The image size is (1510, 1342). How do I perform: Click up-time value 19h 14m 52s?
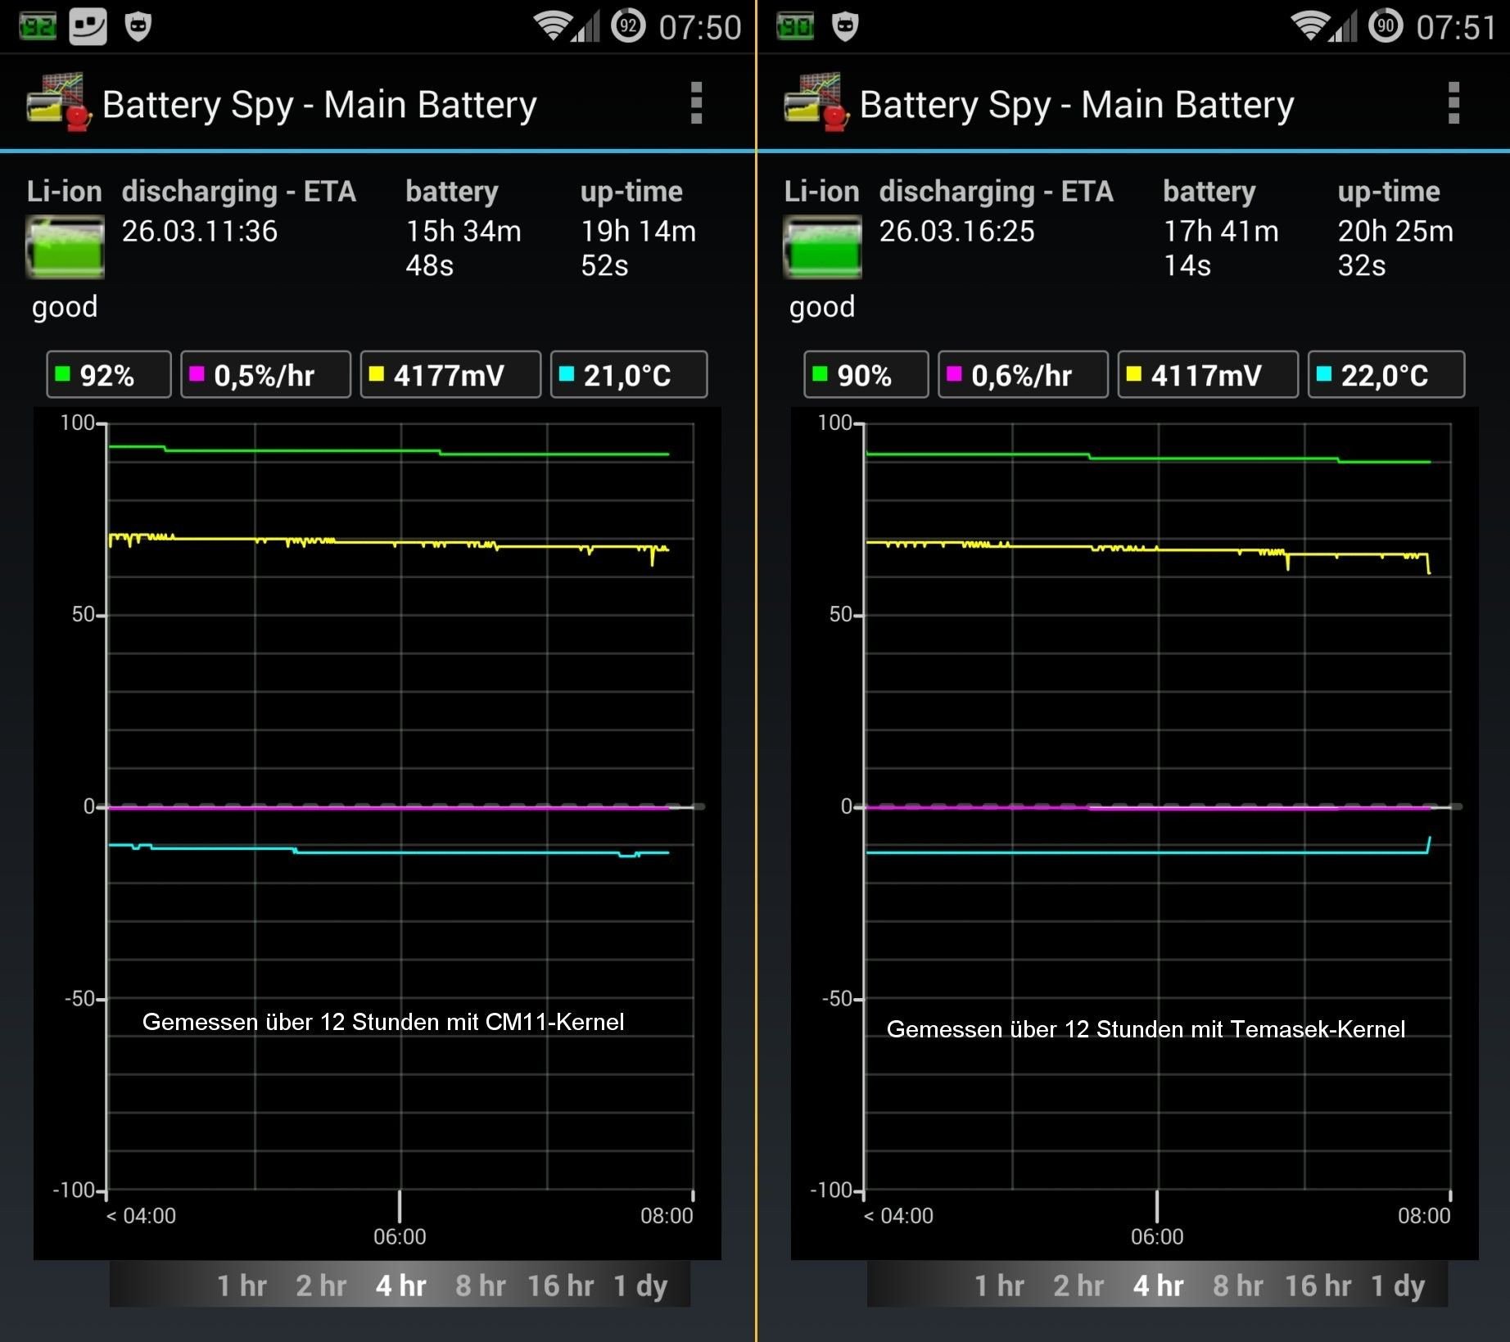click(x=639, y=248)
